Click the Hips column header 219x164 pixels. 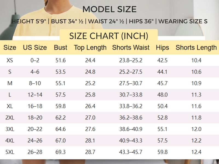162,48
